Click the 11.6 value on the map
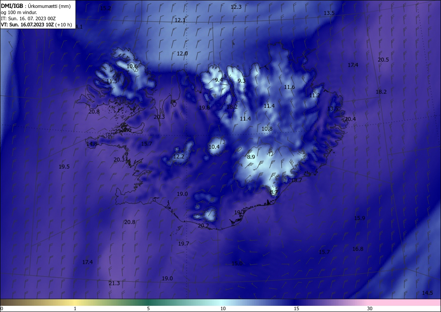The width and height of the screenshot is (441, 312). coord(289,87)
